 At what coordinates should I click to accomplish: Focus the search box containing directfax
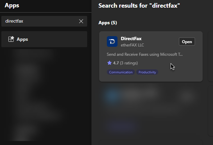tap(40, 21)
